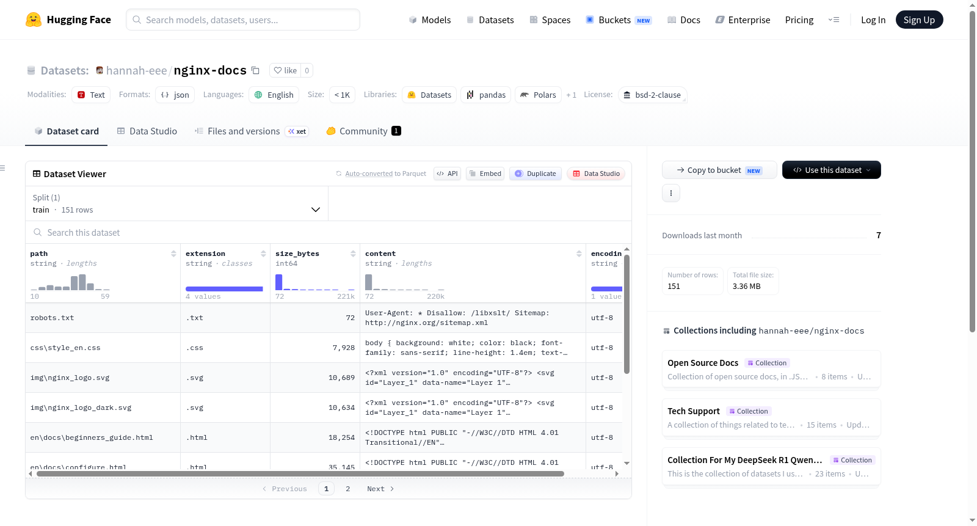Click the path lengths histogram
The image size is (977, 526).
point(70,282)
